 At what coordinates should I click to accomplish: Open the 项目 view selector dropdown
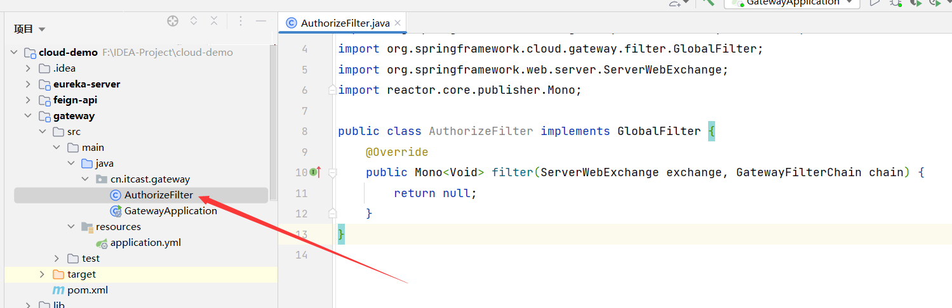[30, 29]
